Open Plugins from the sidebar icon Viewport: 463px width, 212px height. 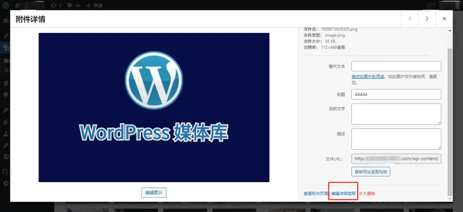point(5,121)
